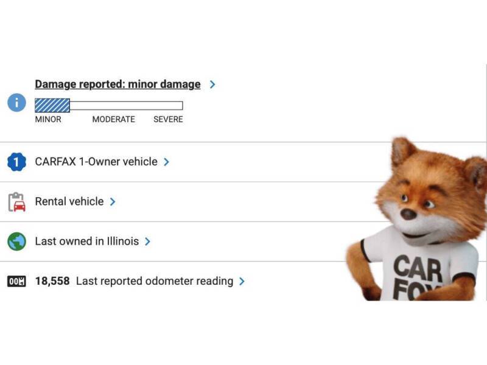
Task: Open CARFAX 1-Owner vehicle details
Action: tap(96, 162)
